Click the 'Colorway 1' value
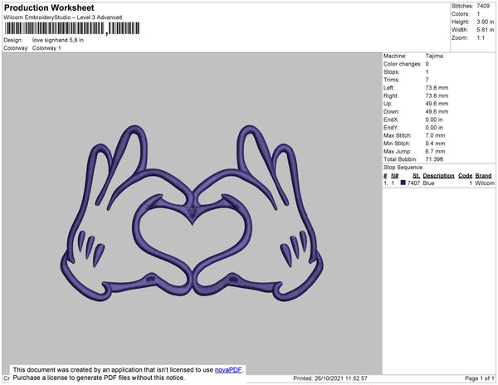The height and width of the screenshot is (385, 498). 46,48
